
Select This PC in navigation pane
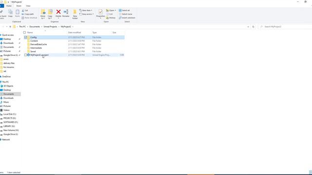(5, 82)
